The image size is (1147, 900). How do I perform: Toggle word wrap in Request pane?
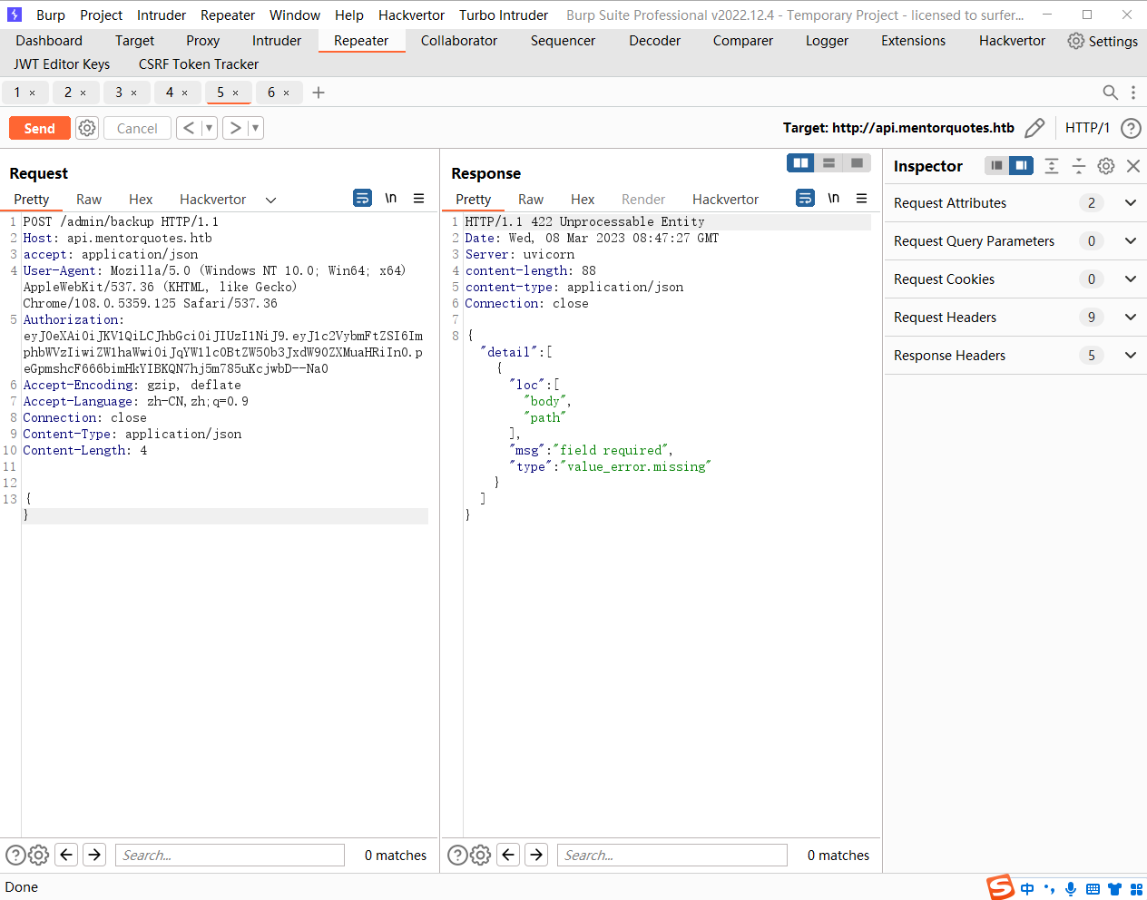[362, 198]
